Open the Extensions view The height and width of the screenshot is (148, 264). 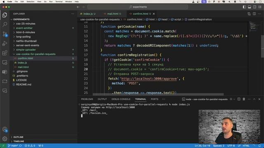point(5,53)
